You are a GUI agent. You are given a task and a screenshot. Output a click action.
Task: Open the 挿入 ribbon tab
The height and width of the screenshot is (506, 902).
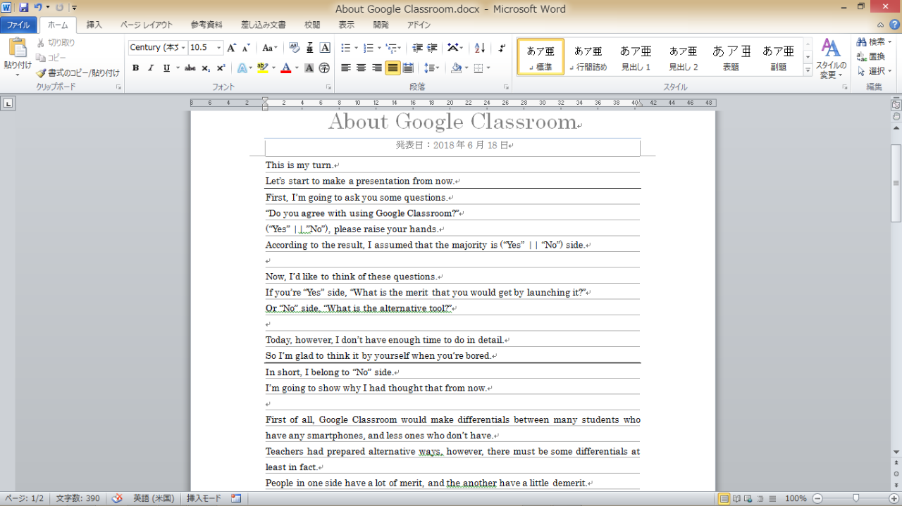point(94,25)
